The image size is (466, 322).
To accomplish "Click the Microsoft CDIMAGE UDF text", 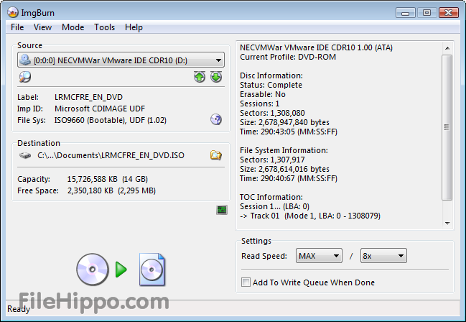I will point(100,109).
